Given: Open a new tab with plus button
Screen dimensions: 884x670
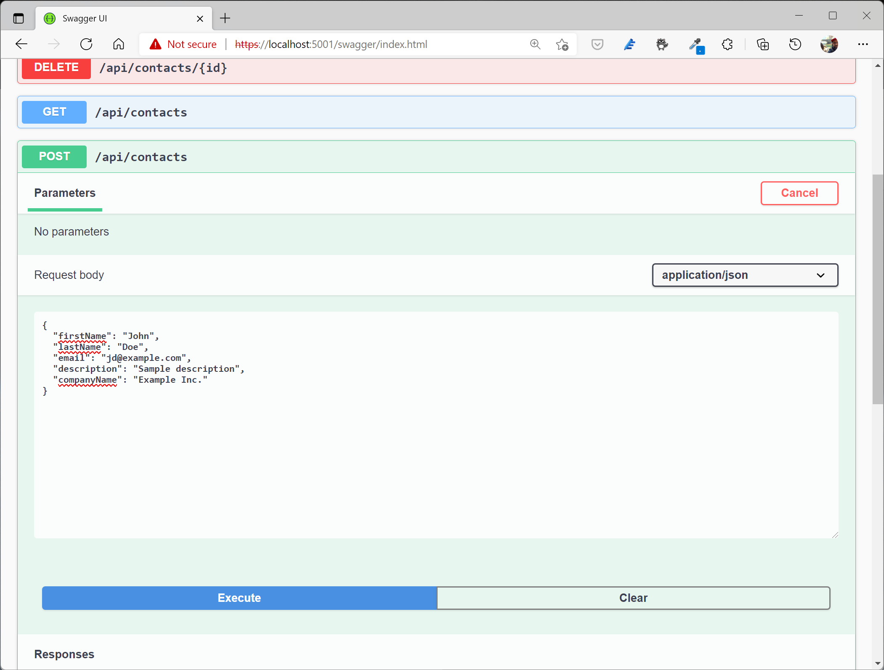Looking at the screenshot, I should [225, 19].
